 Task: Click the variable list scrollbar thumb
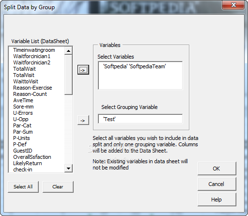[x=68, y=75]
